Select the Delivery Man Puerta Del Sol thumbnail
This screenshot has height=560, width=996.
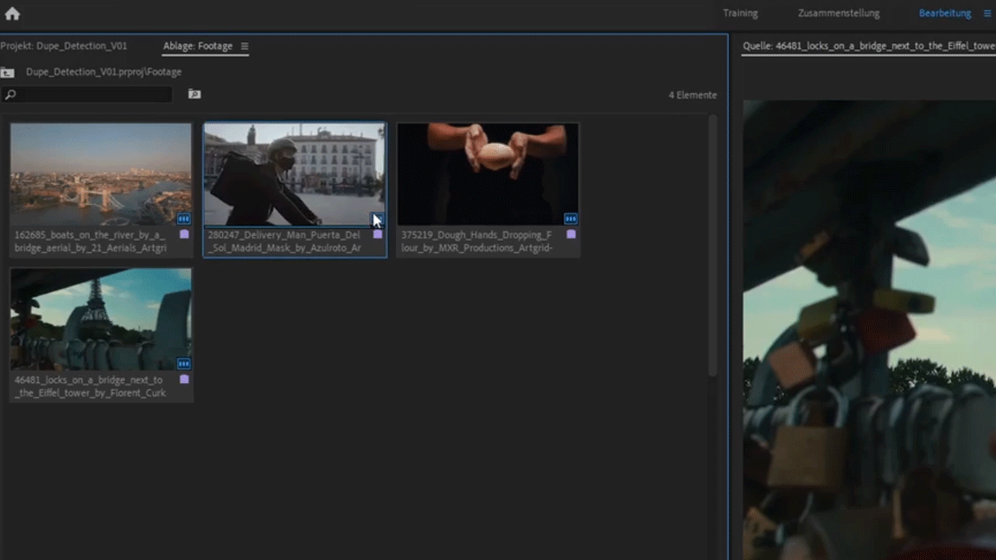point(294,174)
